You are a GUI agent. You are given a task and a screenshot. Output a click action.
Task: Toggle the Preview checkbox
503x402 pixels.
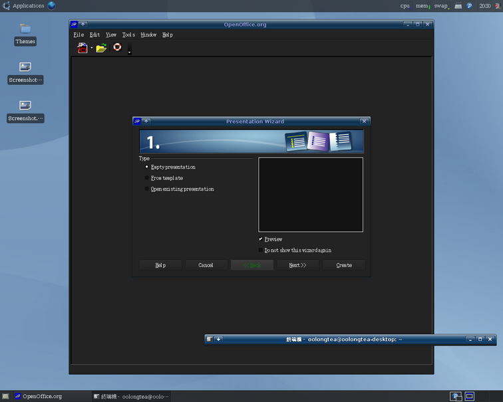270,239
